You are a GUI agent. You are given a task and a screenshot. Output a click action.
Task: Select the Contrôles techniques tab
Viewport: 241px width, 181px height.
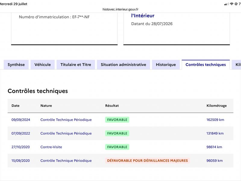click(x=206, y=65)
